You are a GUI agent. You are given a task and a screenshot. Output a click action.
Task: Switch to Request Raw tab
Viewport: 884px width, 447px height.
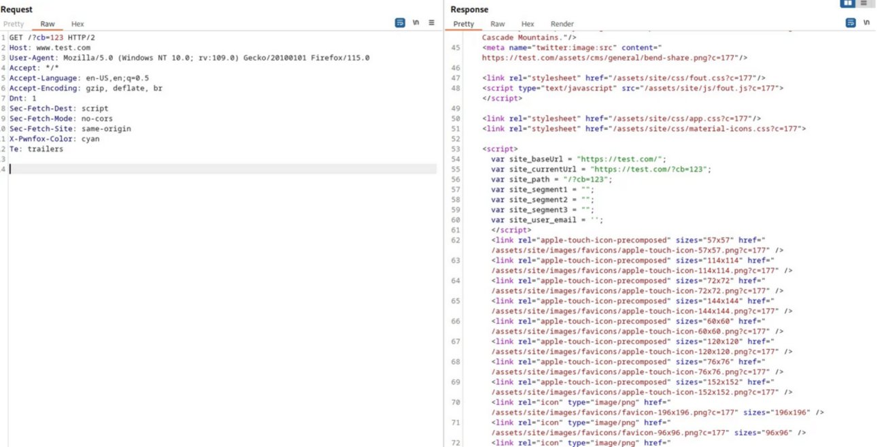click(48, 24)
